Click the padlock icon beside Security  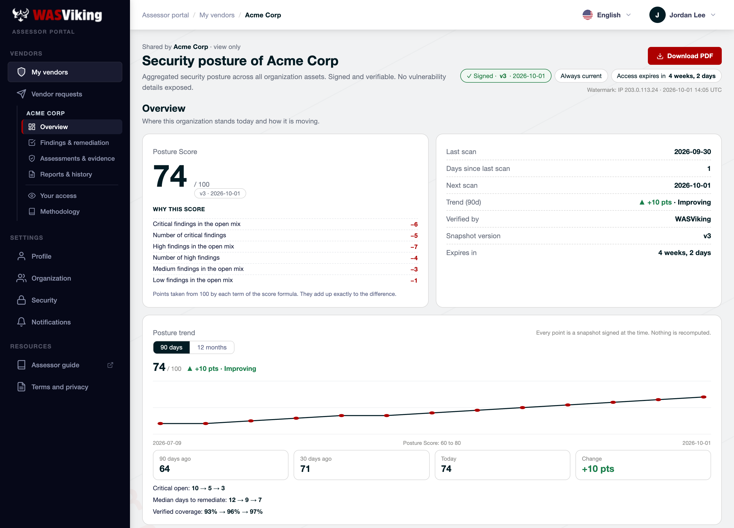21,300
